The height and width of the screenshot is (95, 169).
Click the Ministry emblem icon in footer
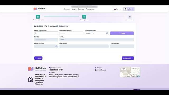(x=31, y=79)
